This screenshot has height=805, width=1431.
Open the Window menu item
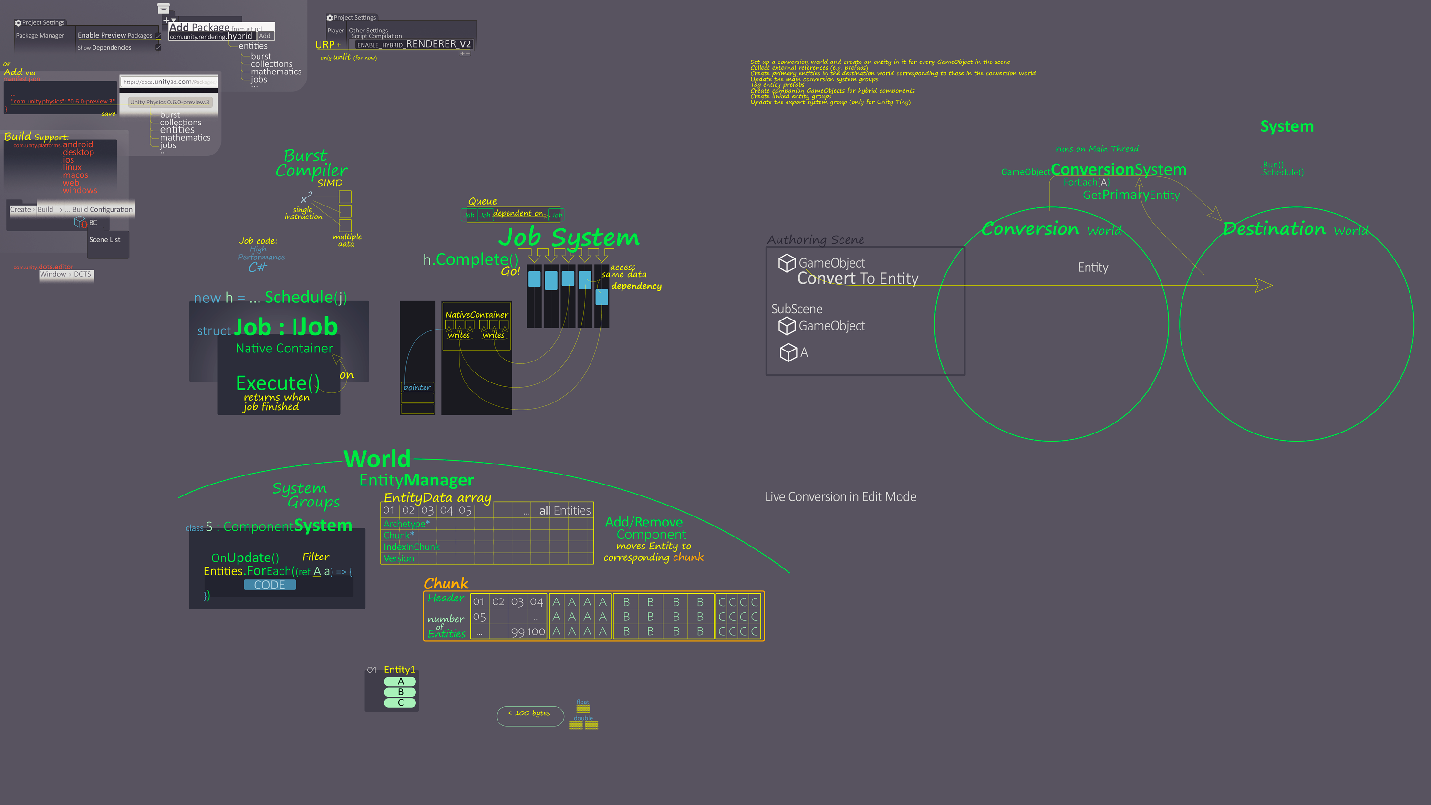(x=53, y=274)
